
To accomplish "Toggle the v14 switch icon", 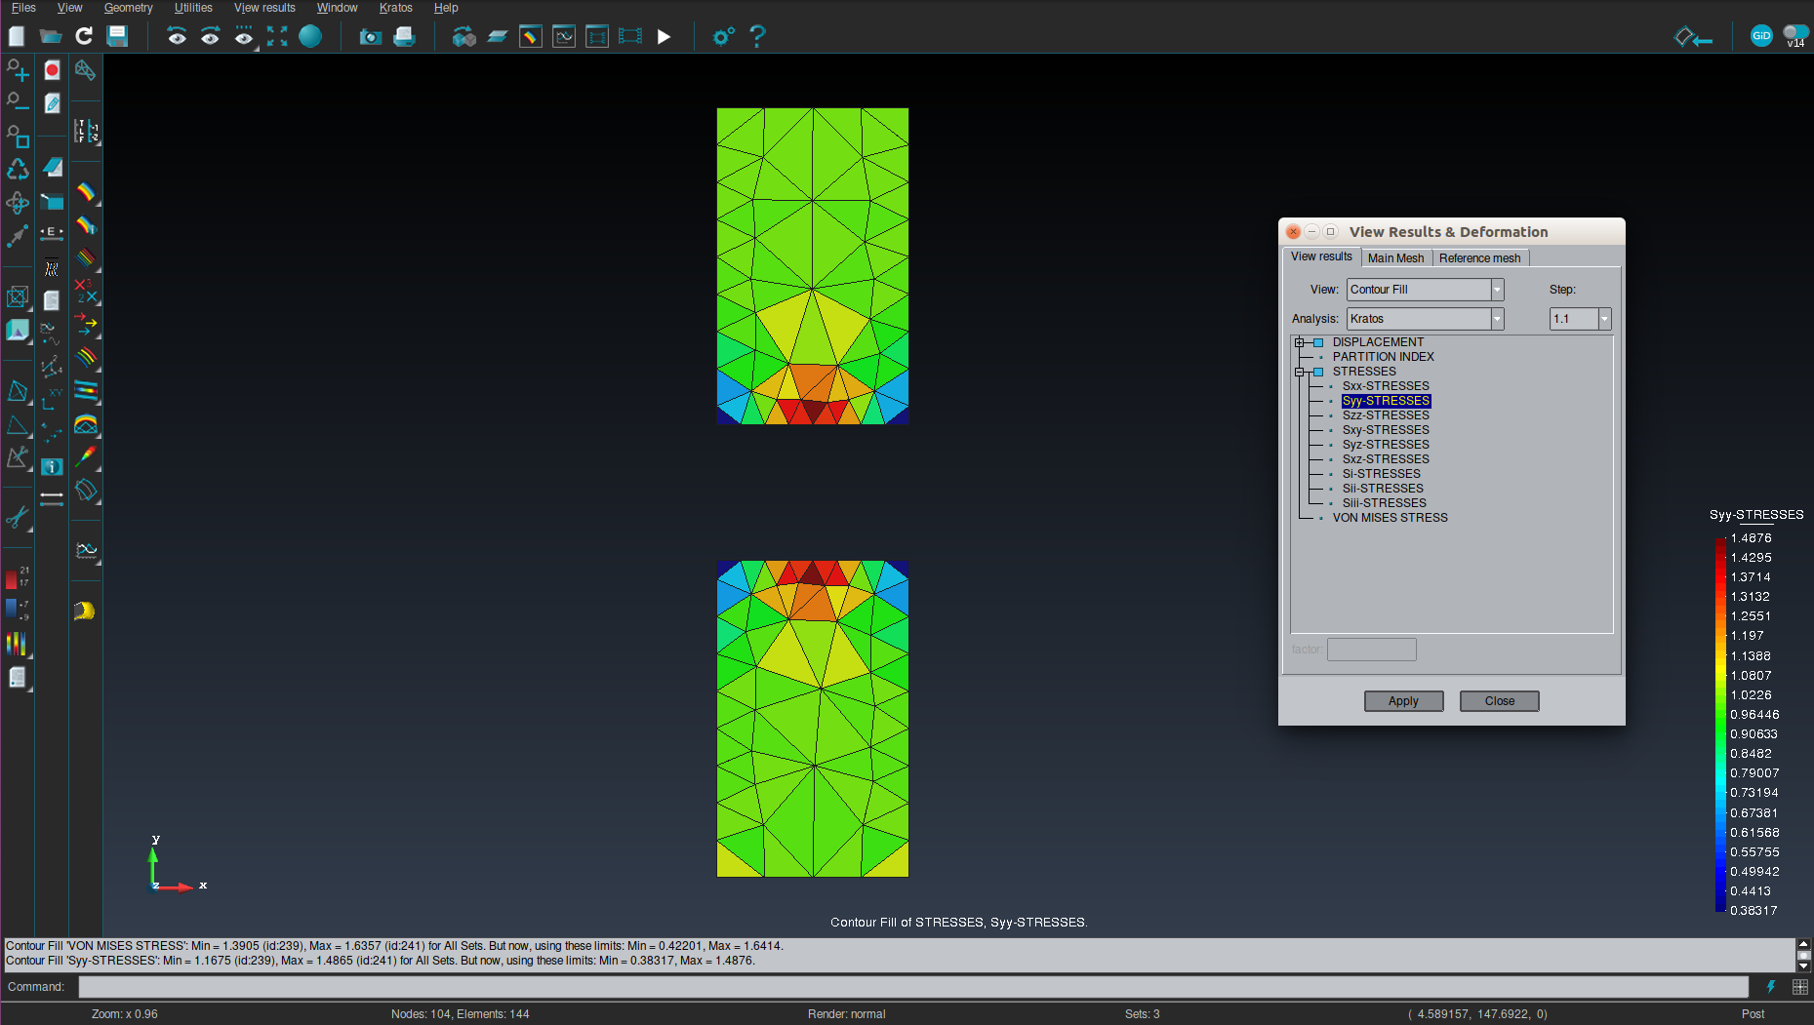I will point(1795,36).
